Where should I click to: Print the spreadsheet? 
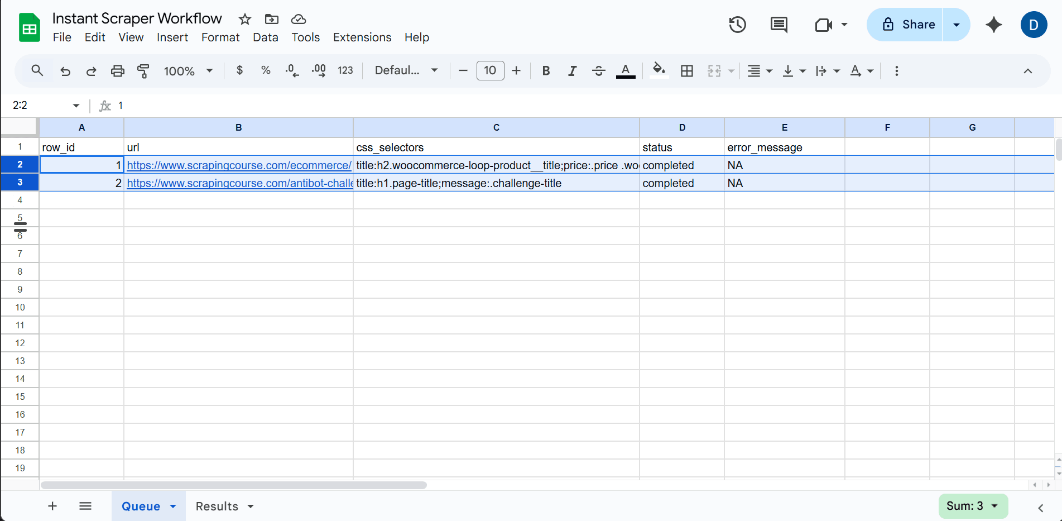coord(117,71)
